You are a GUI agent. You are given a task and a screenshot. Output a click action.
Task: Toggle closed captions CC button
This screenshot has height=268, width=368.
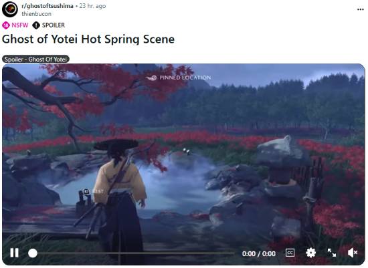click(290, 253)
